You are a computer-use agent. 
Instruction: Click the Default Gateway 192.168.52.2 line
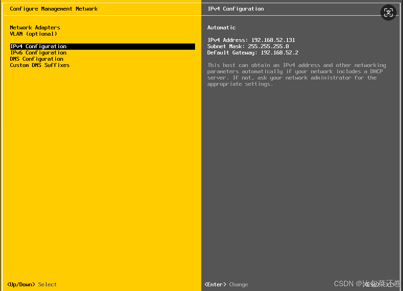click(x=253, y=53)
